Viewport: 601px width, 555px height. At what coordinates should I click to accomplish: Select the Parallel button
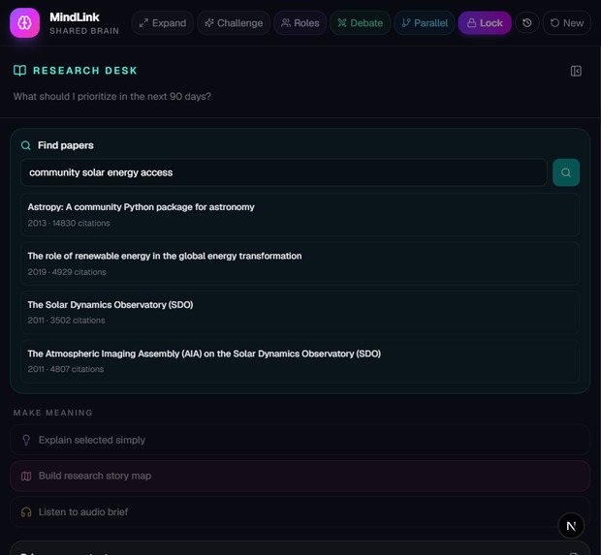[x=425, y=23]
